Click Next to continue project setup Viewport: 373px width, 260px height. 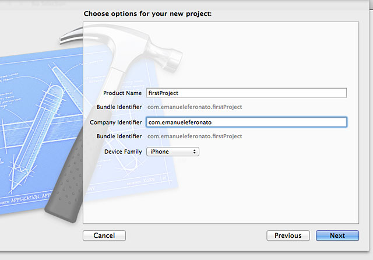coord(337,236)
